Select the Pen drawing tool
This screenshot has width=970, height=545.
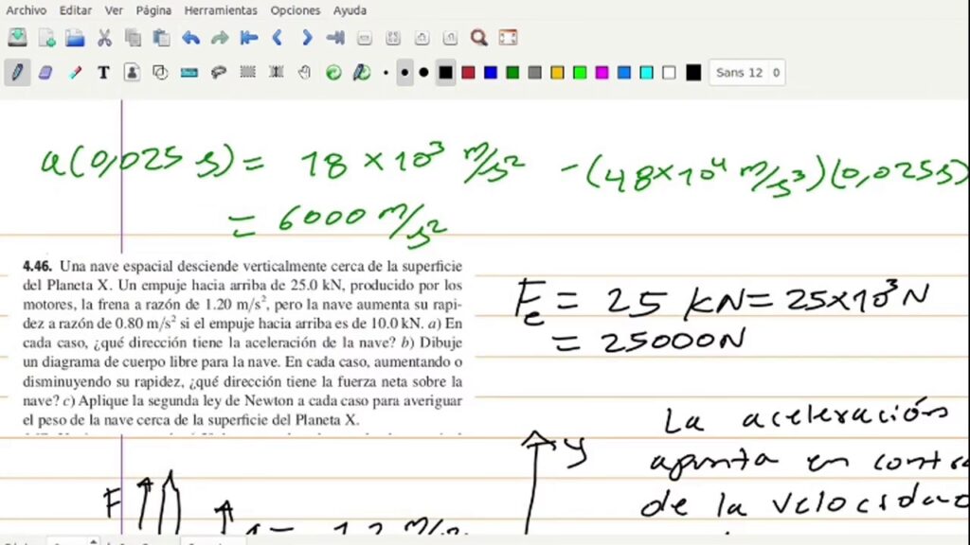tap(17, 72)
